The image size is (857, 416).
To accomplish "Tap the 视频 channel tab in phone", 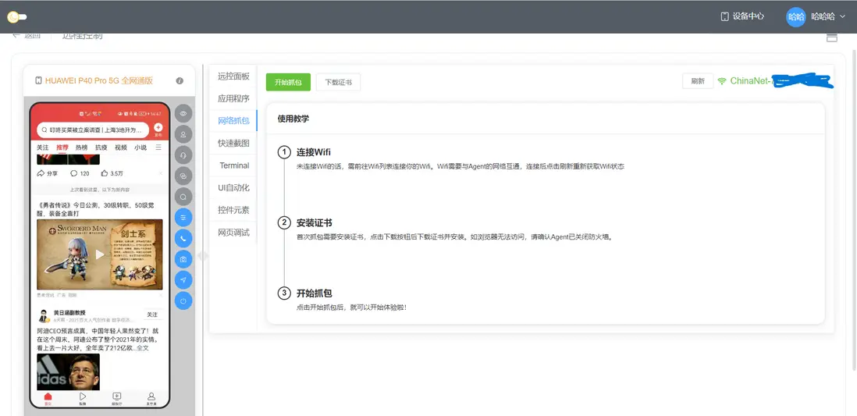I will click(121, 148).
